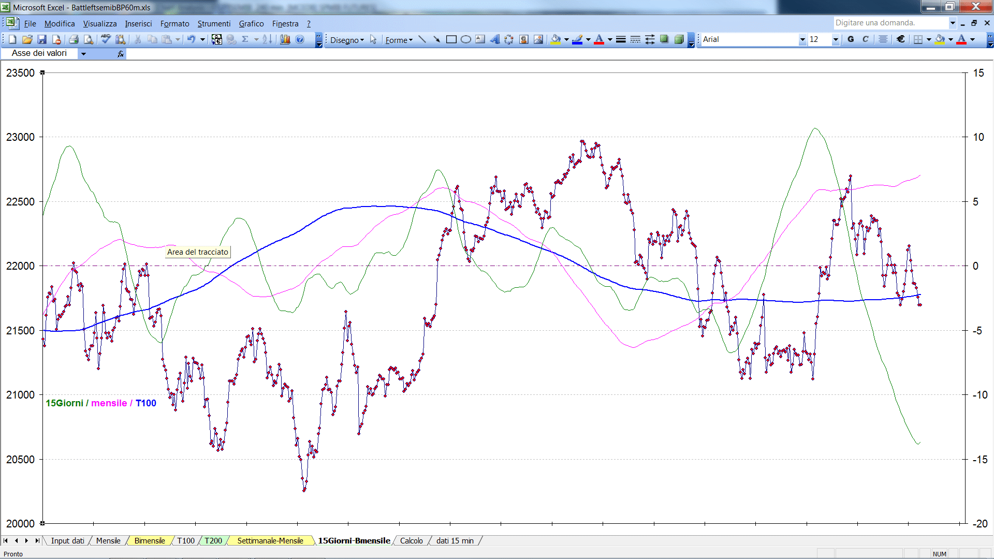This screenshot has height=559, width=994.
Task: Open the euro conversion tool
Action: click(x=217, y=39)
